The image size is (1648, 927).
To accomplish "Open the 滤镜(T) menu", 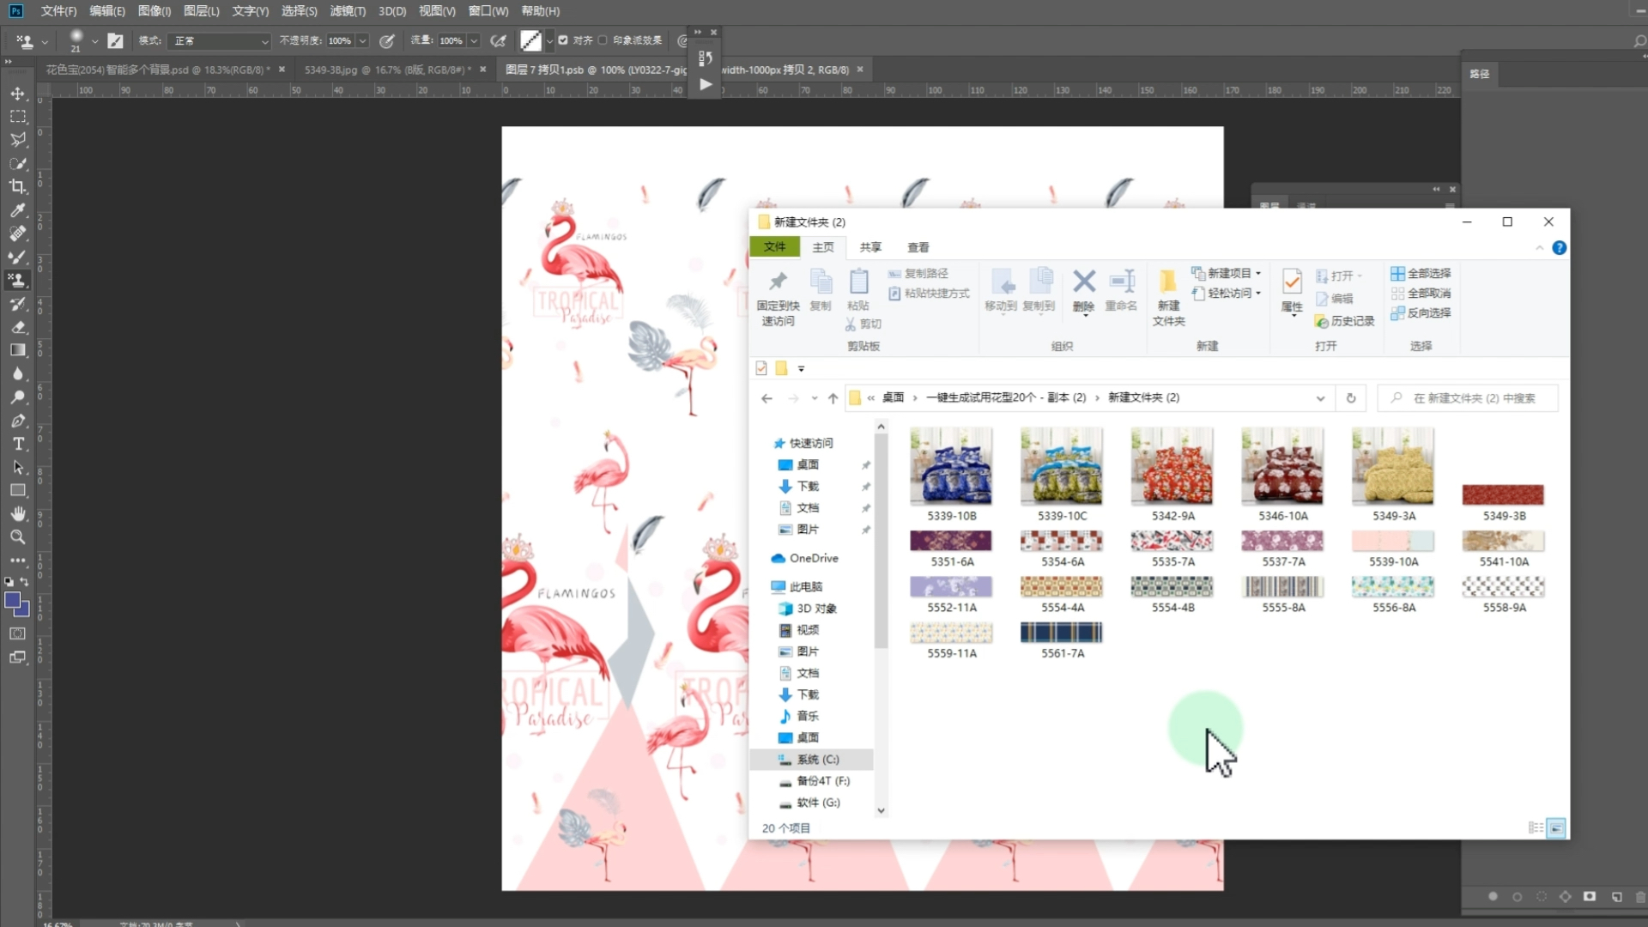I will tap(348, 11).
